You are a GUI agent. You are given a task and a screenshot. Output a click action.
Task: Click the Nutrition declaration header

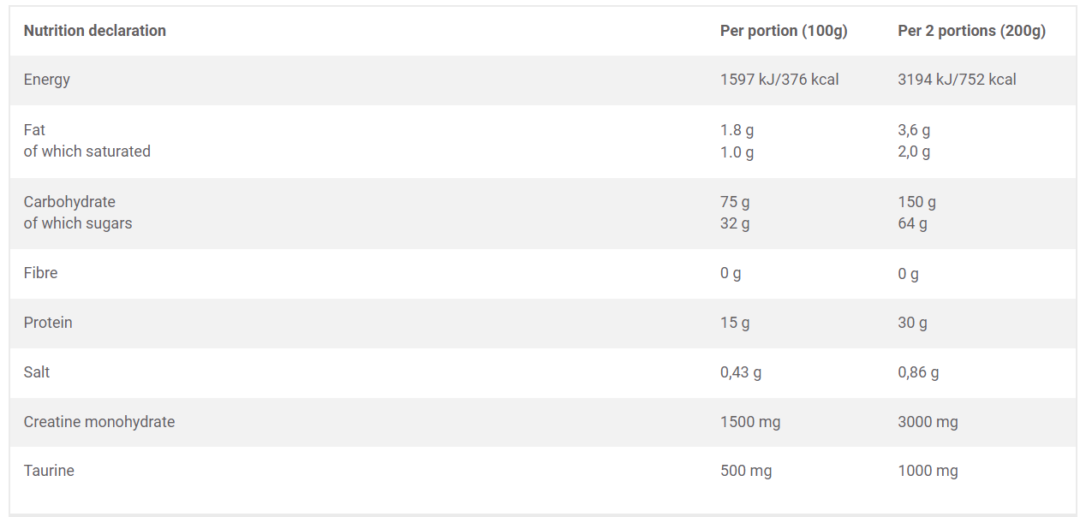click(x=95, y=31)
